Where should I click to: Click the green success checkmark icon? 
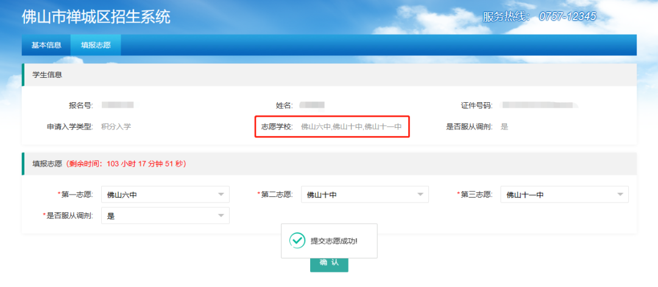click(297, 241)
